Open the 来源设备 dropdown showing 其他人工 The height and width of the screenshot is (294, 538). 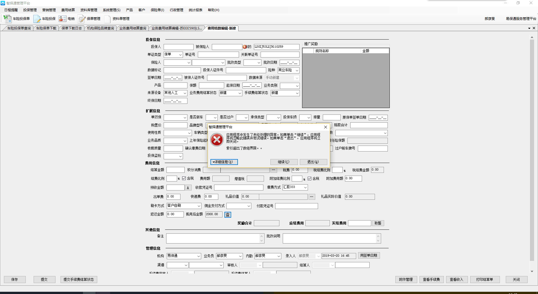click(x=185, y=93)
